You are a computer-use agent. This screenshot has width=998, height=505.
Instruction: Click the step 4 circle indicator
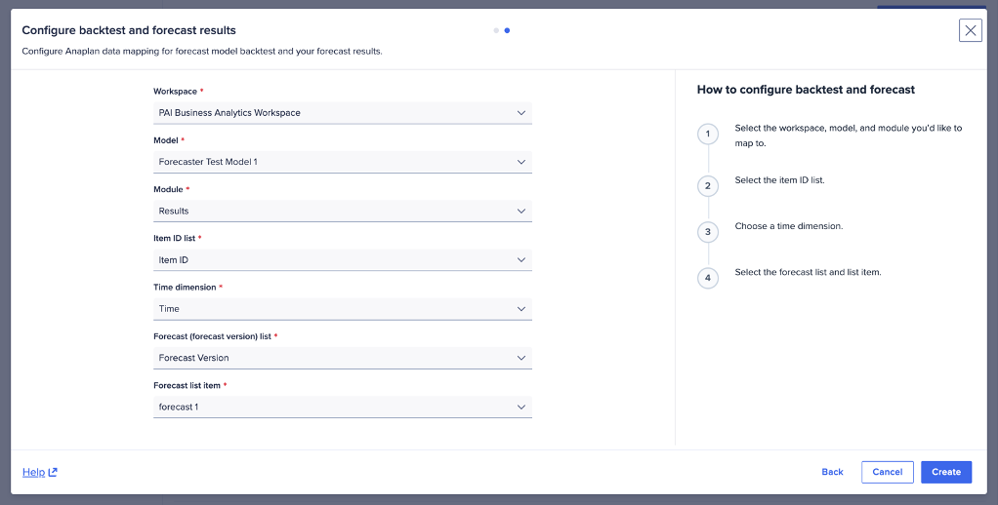click(x=707, y=278)
